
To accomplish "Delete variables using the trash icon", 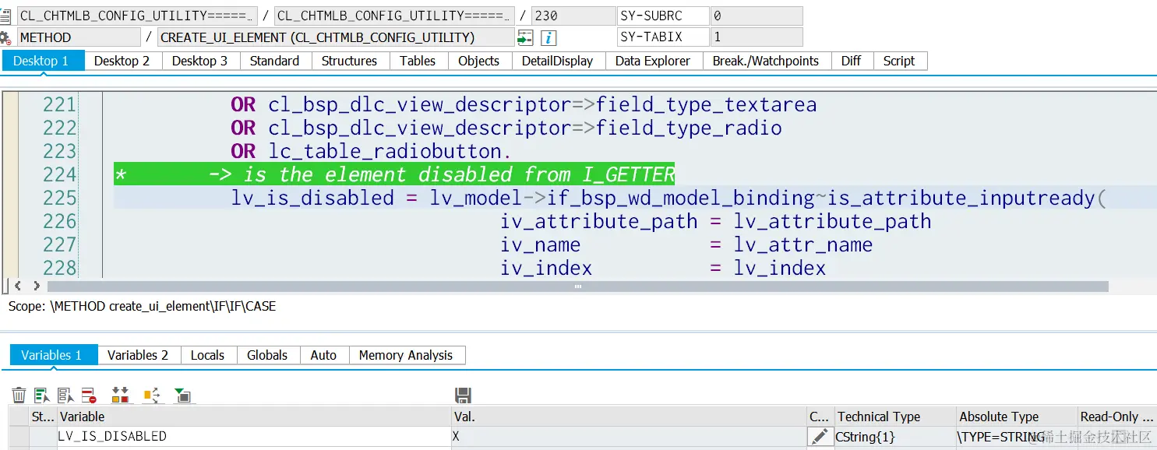I will click(19, 396).
